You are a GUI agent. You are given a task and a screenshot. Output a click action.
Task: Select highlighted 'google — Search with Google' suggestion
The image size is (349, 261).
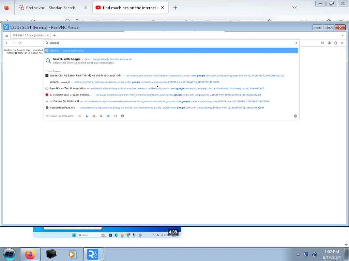(171, 51)
